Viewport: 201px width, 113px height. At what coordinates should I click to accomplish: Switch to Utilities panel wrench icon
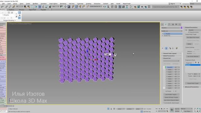180,24
